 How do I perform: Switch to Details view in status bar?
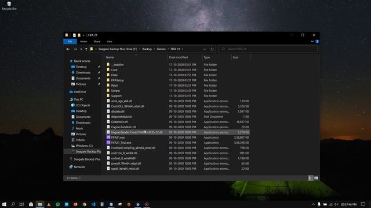310,178
